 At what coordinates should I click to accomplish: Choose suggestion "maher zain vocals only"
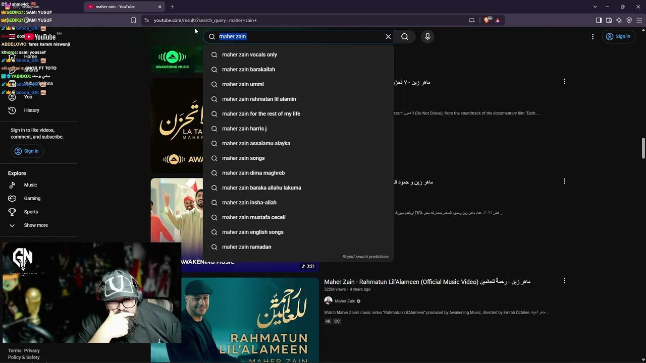tap(298, 54)
